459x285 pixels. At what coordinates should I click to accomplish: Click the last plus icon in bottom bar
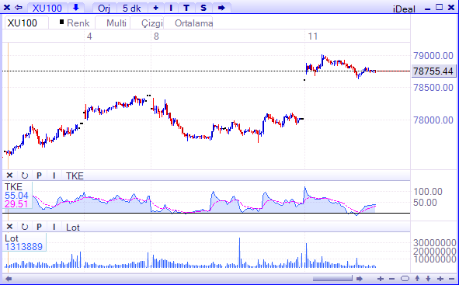(x=440, y=279)
